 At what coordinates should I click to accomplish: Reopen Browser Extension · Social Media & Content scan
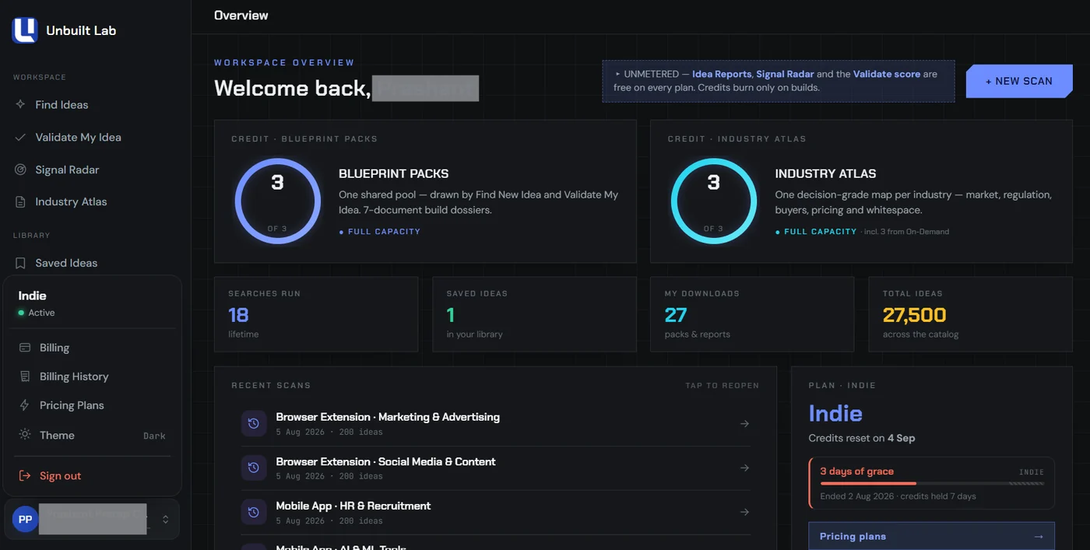495,468
